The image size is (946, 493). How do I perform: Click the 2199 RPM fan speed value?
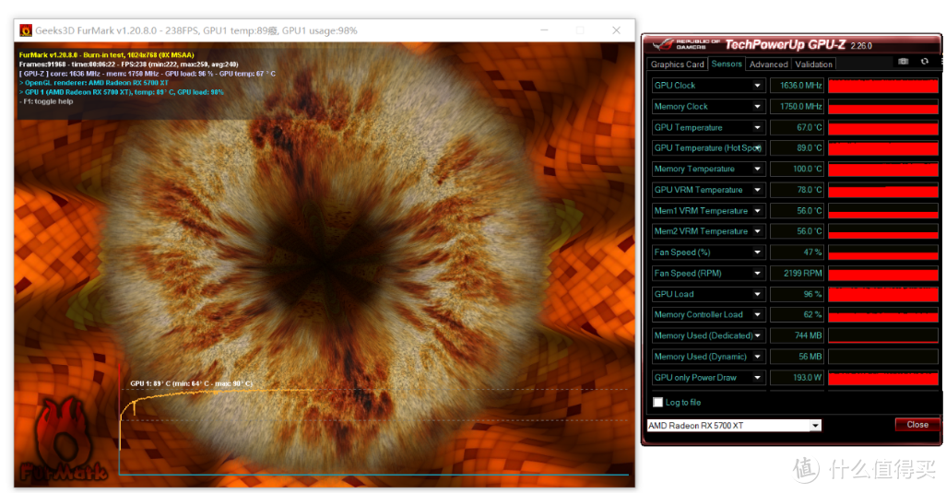[798, 273]
